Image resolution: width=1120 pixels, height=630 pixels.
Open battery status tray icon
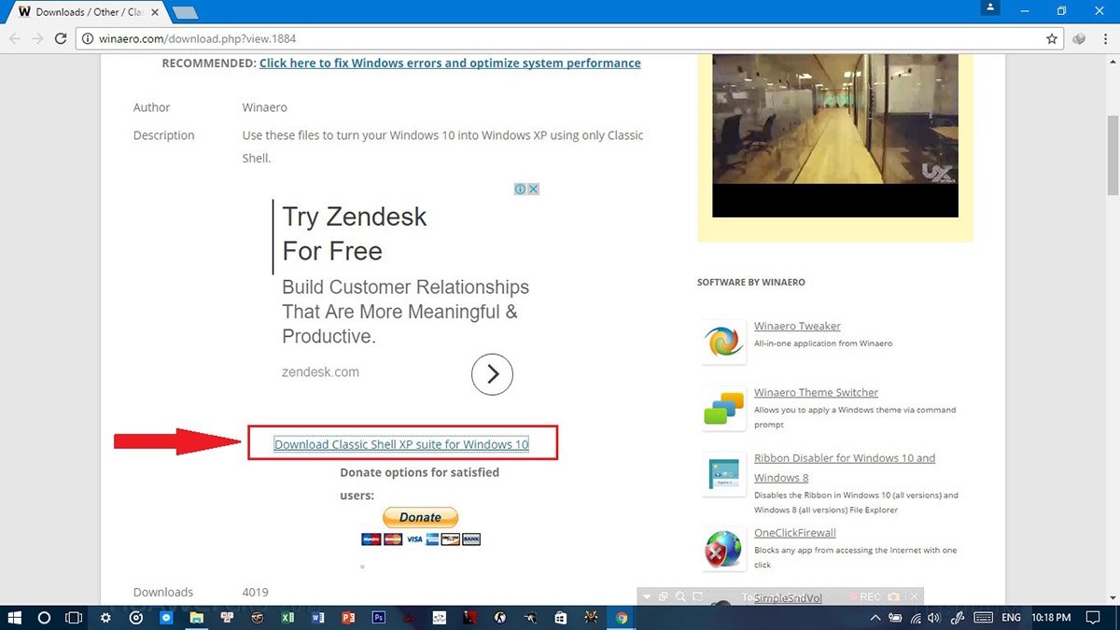point(895,618)
